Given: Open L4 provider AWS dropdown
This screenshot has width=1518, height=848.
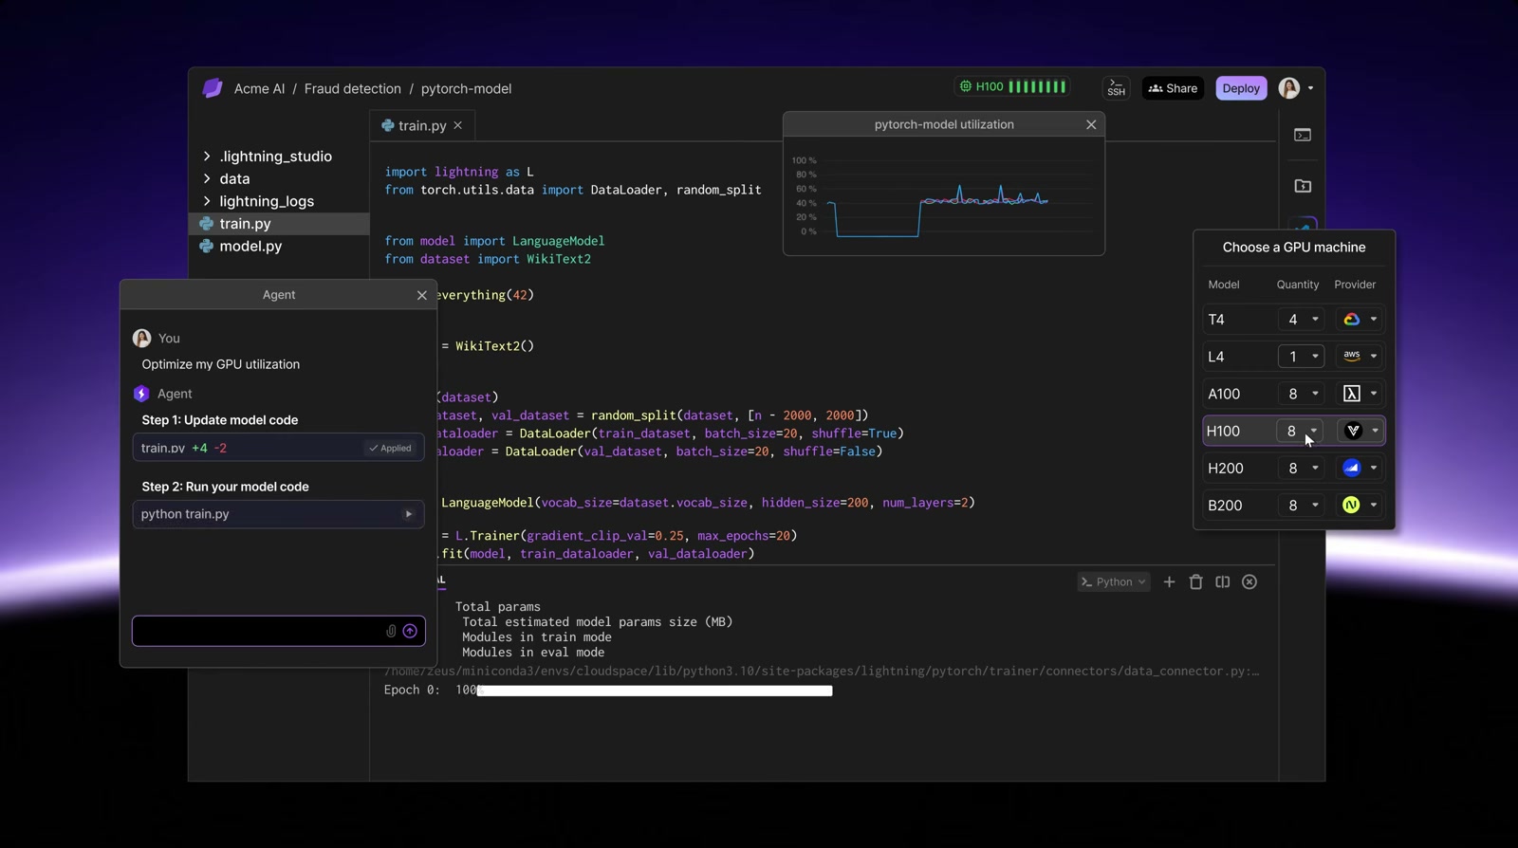Looking at the screenshot, I should click(1359, 357).
